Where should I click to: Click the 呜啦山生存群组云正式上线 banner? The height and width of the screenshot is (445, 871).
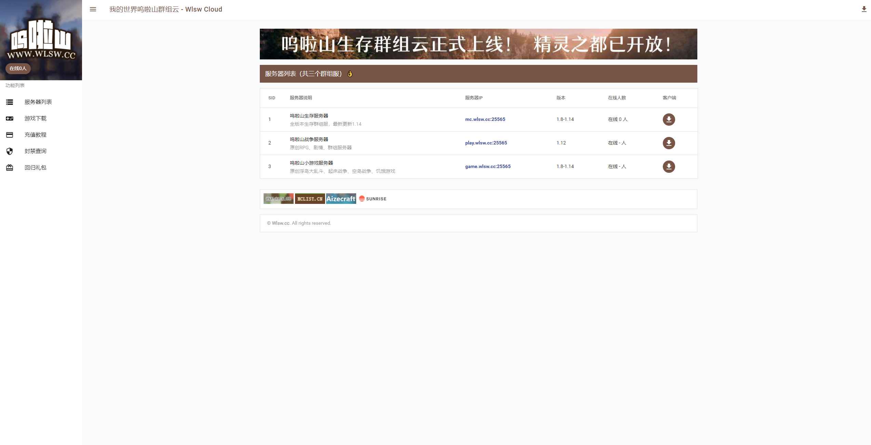(478, 44)
